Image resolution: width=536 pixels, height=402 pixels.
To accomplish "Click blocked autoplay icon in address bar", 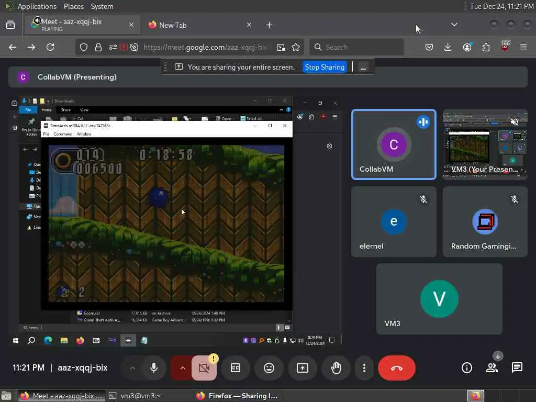I will (x=134, y=47).
